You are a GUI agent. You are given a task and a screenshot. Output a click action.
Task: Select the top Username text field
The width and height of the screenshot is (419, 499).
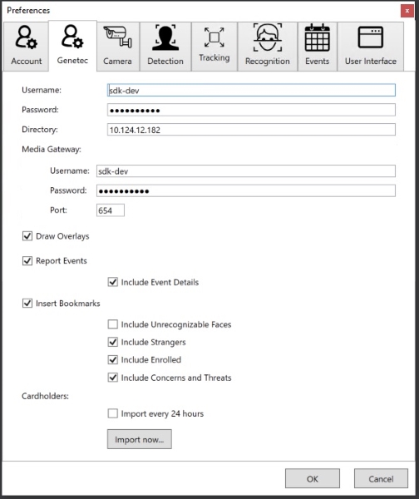(x=251, y=90)
